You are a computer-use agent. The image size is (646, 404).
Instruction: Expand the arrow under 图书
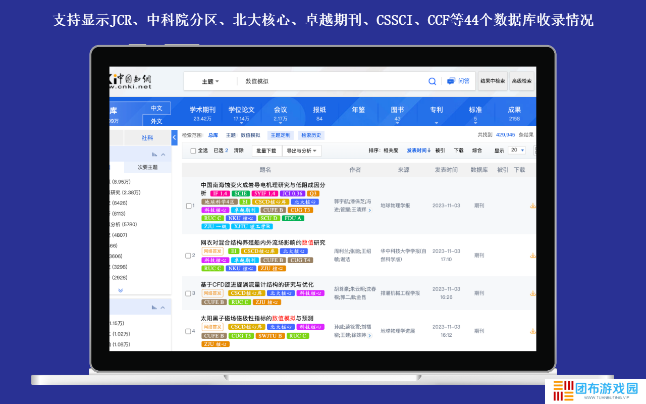click(x=397, y=123)
